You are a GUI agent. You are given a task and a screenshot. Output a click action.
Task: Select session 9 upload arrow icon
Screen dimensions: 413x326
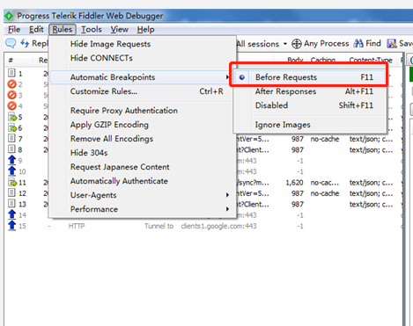point(12,160)
